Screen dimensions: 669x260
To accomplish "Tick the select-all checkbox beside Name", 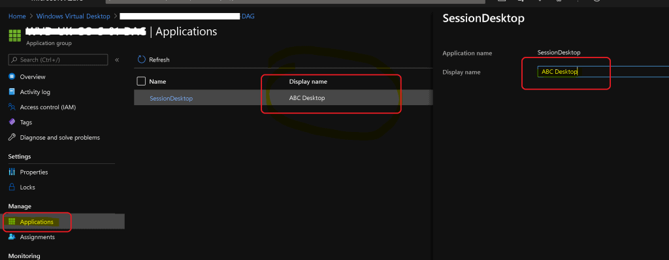I will pyautogui.click(x=141, y=81).
